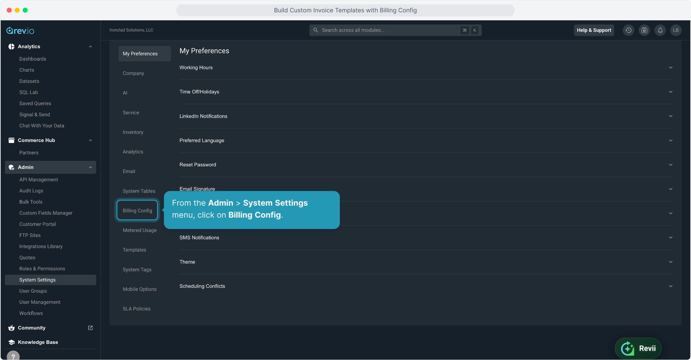The height and width of the screenshot is (360, 691).
Task: Click the Community icon in sidebar
Action: click(11, 328)
